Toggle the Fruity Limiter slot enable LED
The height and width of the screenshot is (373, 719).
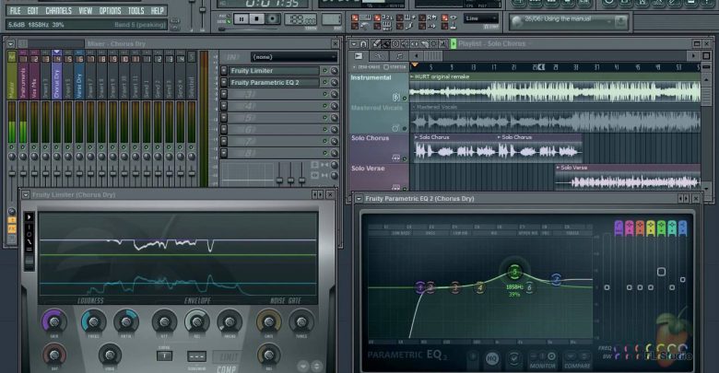(x=325, y=71)
